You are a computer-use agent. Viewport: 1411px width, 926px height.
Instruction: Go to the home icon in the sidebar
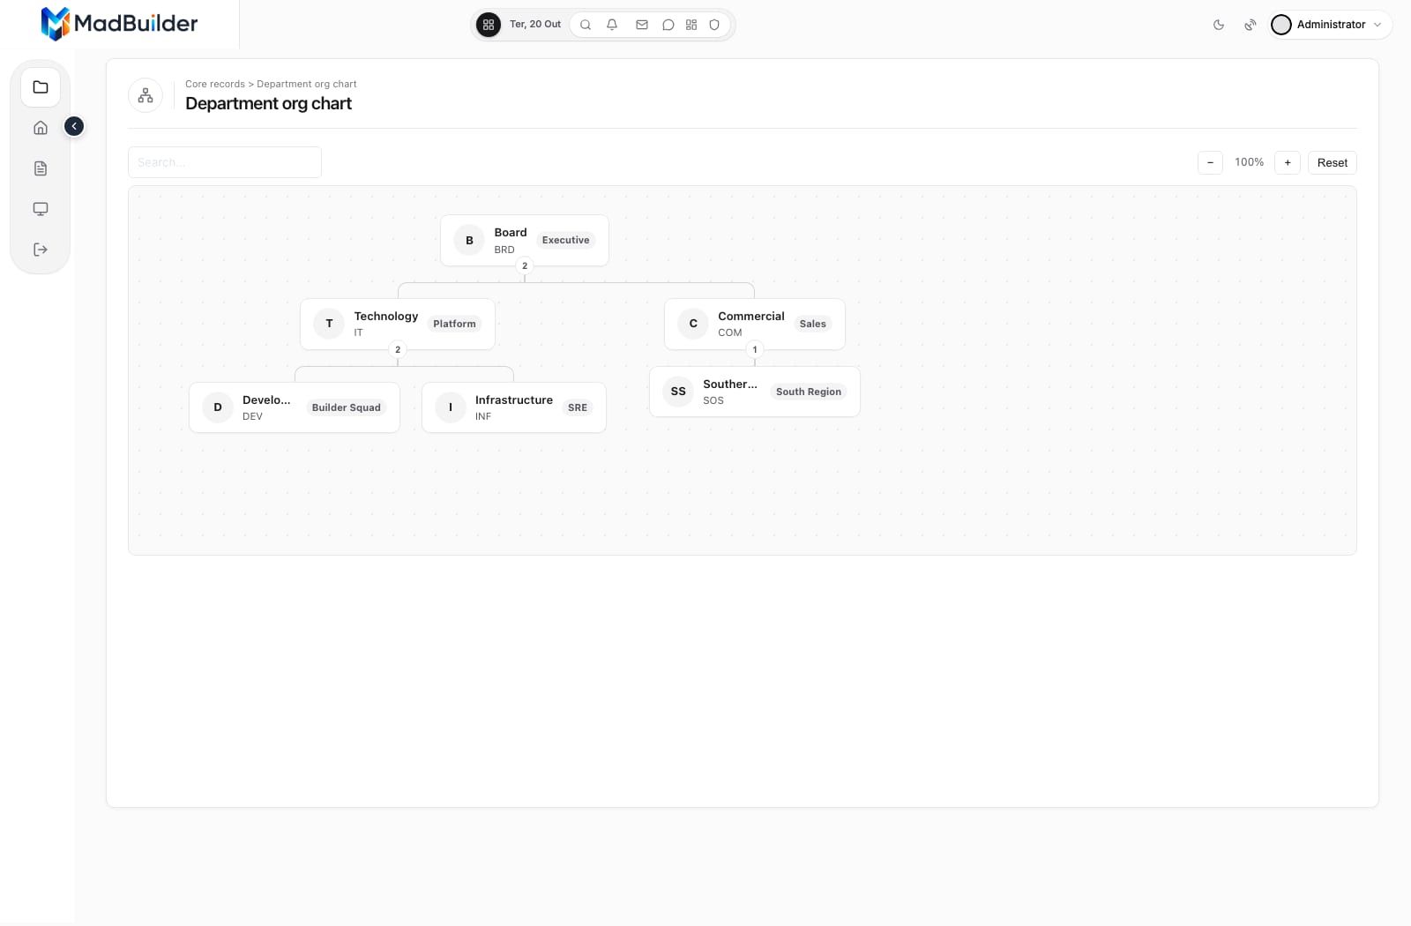click(x=41, y=128)
